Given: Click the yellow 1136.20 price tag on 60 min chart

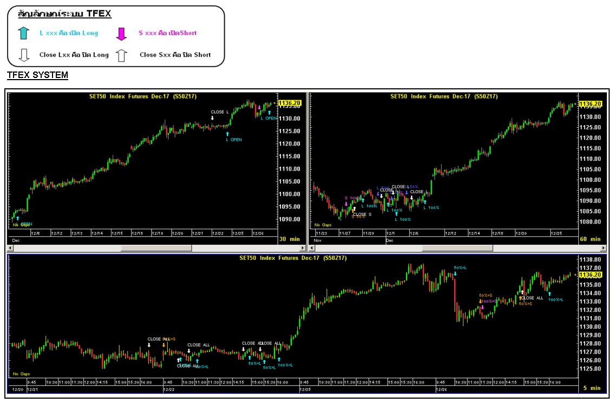Looking at the screenshot, I should 590,104.
